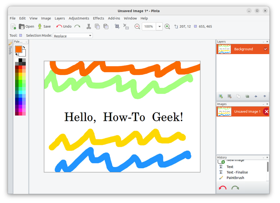Pick the orange primary color swatch
Viewport: 280px width, 203px height.
pyautogui.click(x=18, y=49)
